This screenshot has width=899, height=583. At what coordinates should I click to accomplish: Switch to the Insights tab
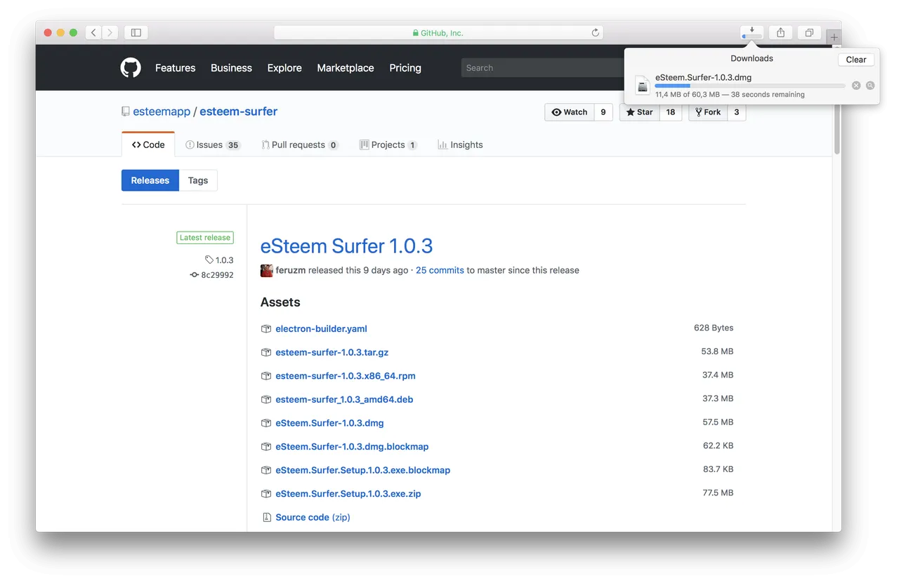coord(460,145)
